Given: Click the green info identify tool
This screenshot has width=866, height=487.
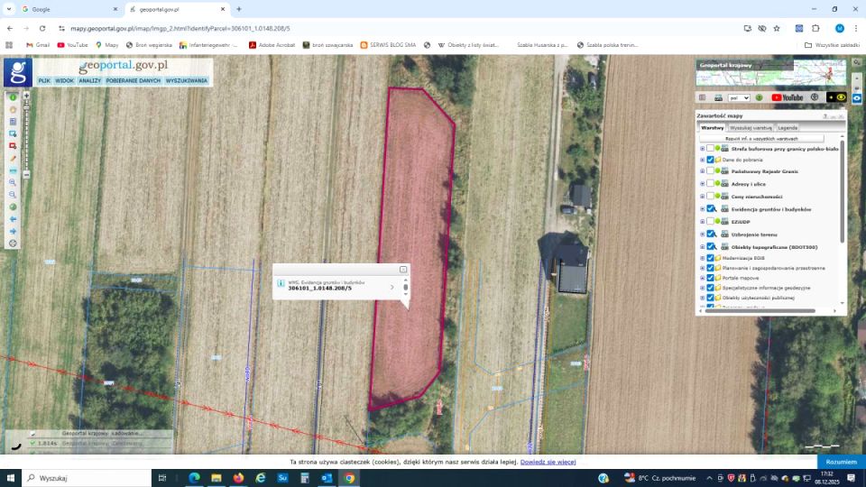Looking at the screenshot, I should coord(13,97).
